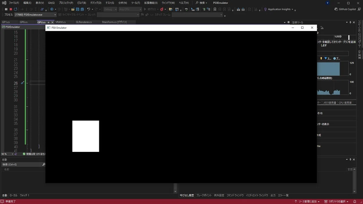The height and width of the screenshot is (204, 363).
Task: Collapse the code block at line 21
Action: 27,60
